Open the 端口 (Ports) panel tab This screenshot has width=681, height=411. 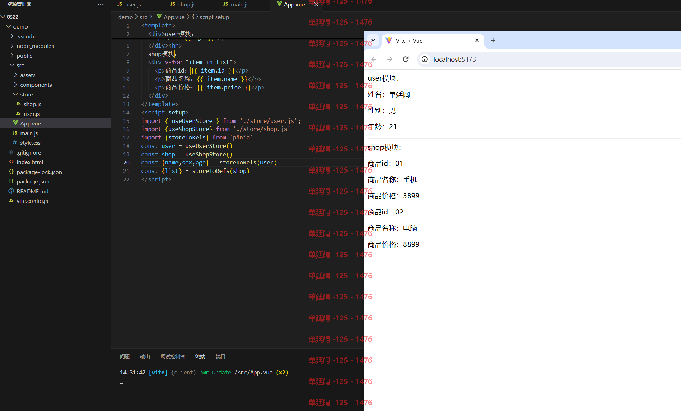coord(221,356)
